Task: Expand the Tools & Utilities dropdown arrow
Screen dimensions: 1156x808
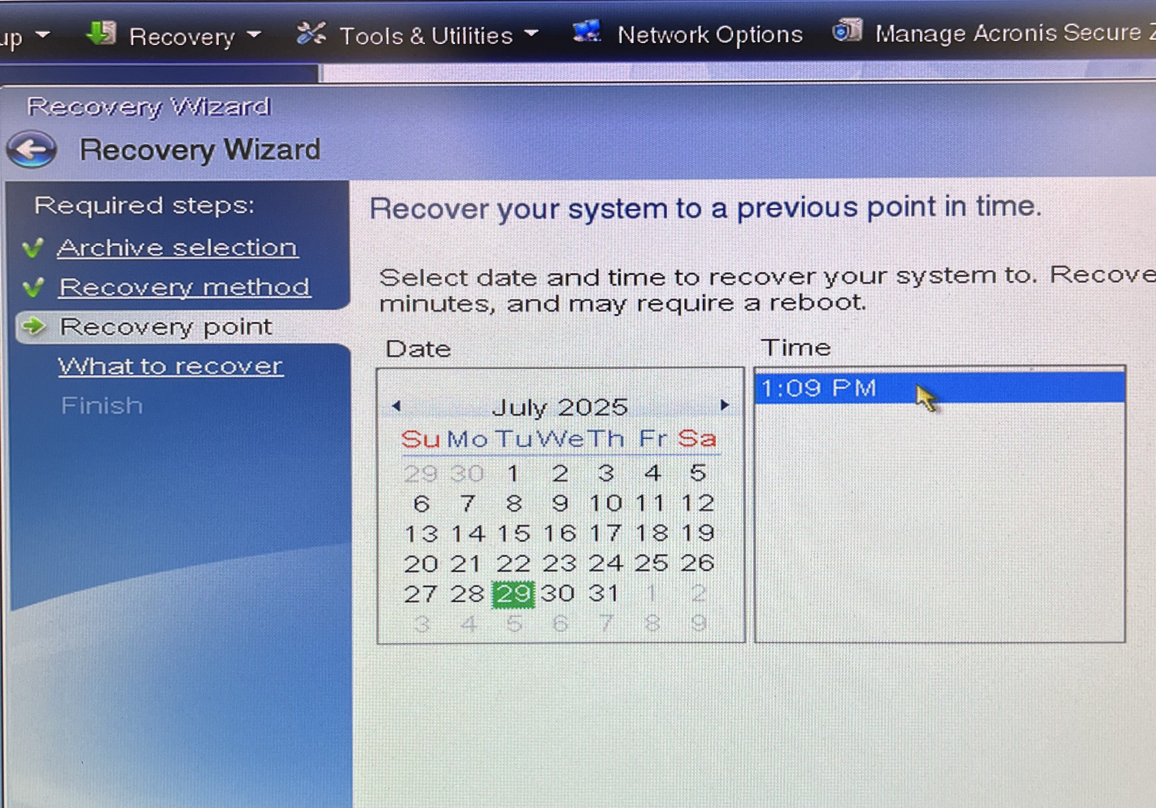Action: click(531, 33)
